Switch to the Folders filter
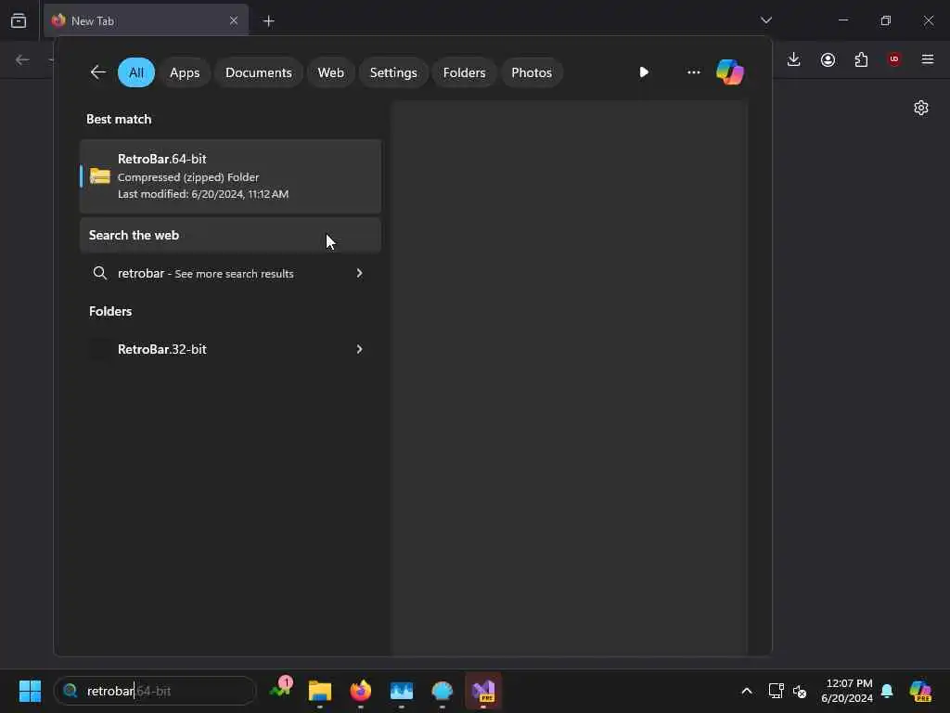The height and width of the screenshot is (713, 950). [x=464, y=72]
